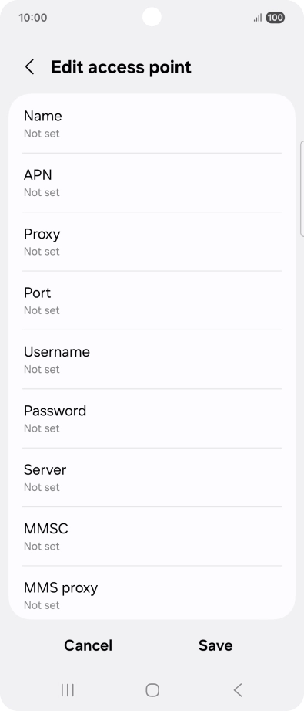The image size is (304, 711).
Task: Tap the system back navigation arrow
Action: coord(238,690)
